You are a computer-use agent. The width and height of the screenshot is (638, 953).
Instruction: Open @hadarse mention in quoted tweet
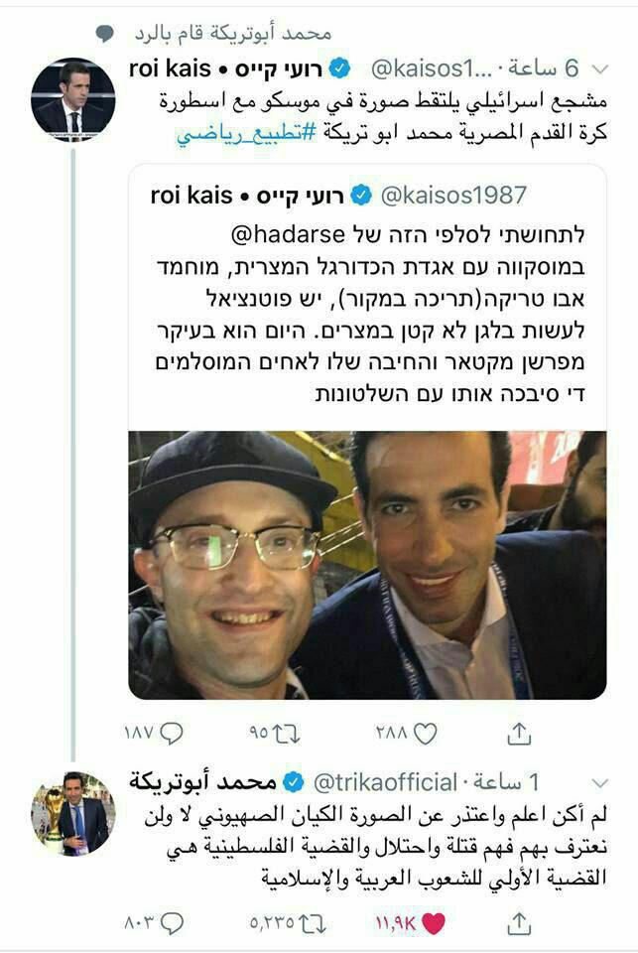click(x=288, y=234)
